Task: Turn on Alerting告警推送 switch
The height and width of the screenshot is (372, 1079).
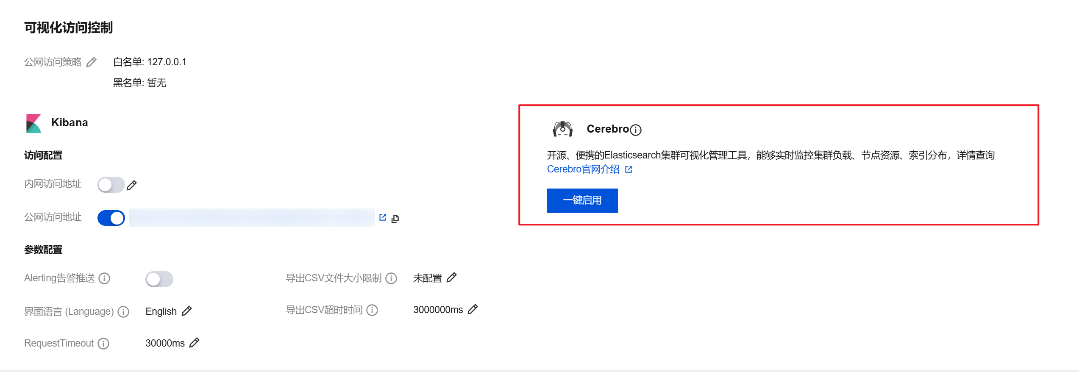Action: coord(159,279)
